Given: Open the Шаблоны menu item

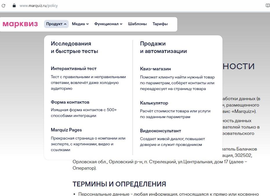Looking at the screenshot, I should point(137,24).
